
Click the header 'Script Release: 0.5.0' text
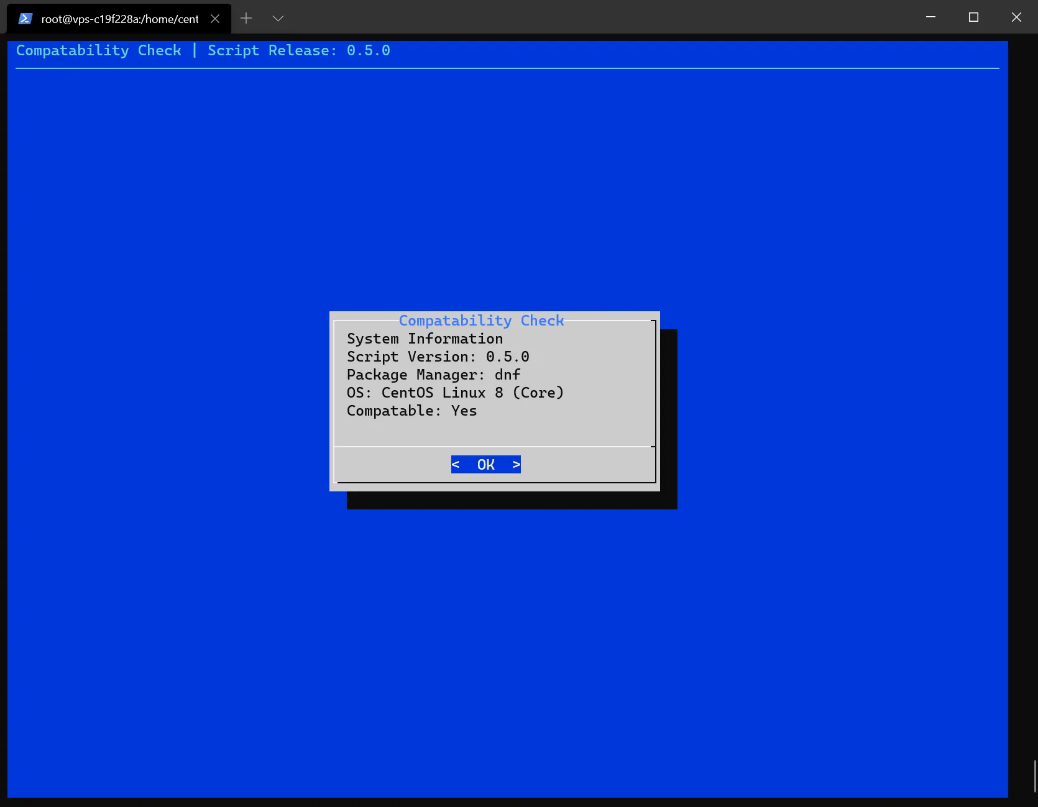coord(299,50)
